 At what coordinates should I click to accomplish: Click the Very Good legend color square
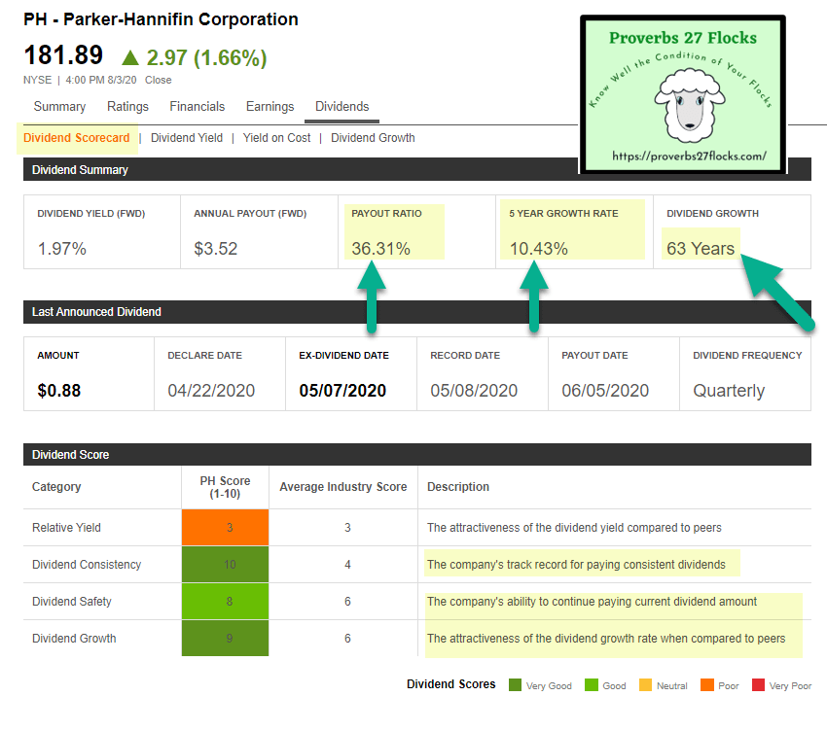click(x=515, y=685)
